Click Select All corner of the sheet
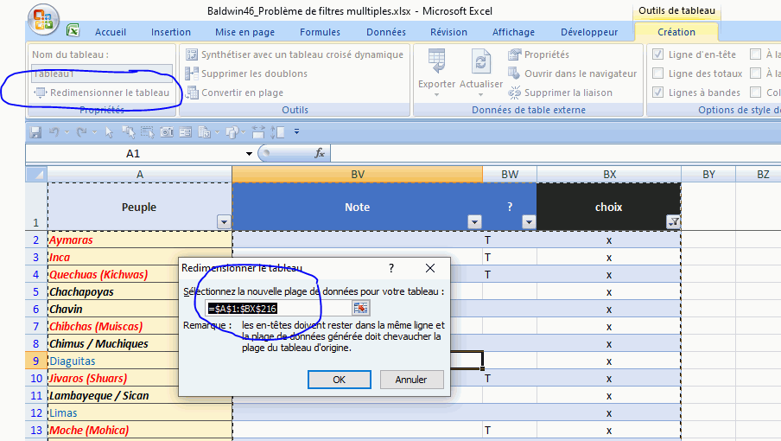781x441 pixels. pyautogui.click(x=36, y=175)
